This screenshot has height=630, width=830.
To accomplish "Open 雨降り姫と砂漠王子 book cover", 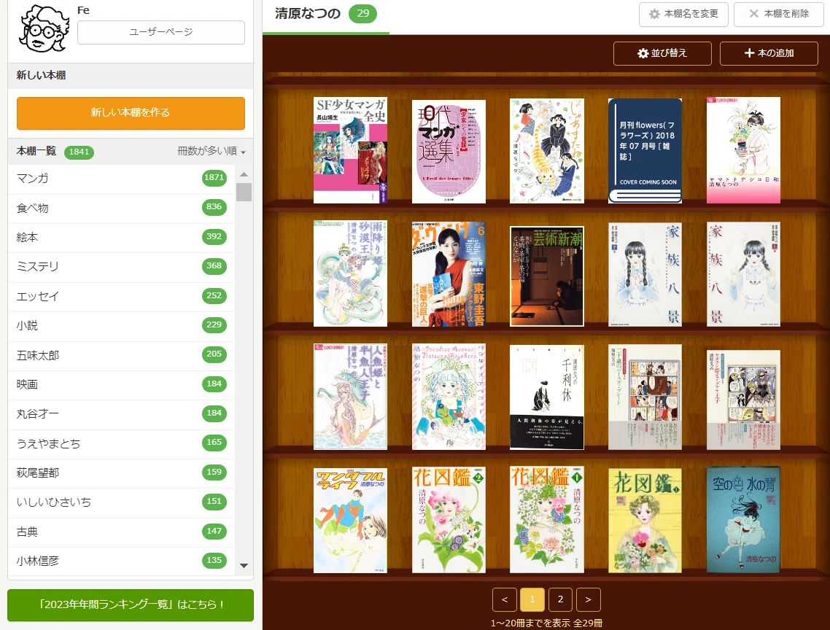I will point(350,273).
